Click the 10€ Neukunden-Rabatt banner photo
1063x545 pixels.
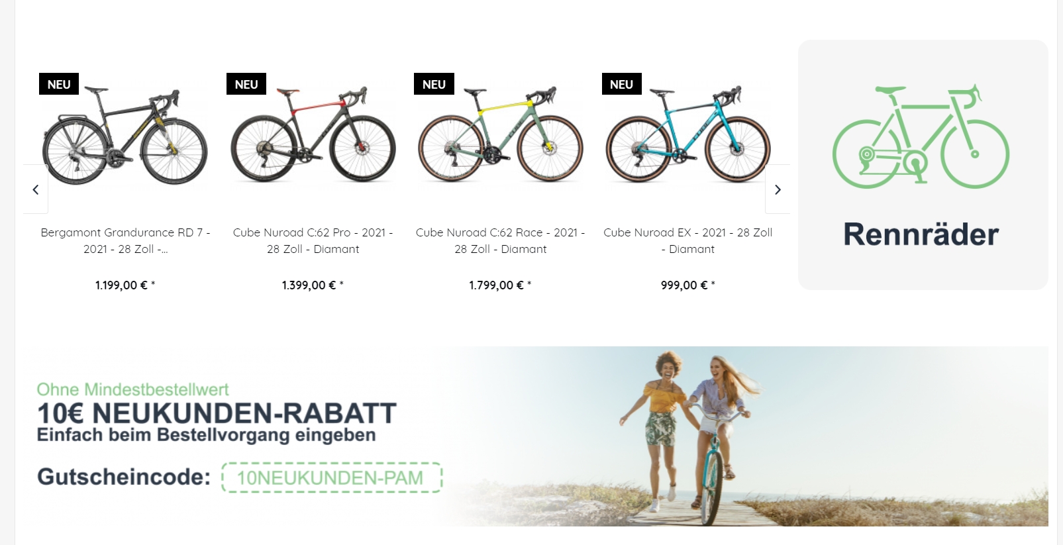(x=742, y=436)
